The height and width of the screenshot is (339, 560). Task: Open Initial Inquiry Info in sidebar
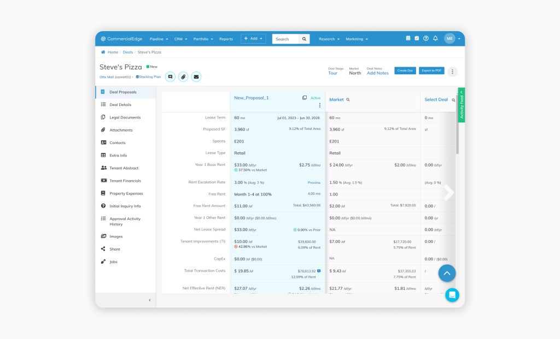point(125,206)
